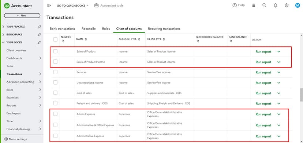This screenshot has height=143, width=303.
Task: Open the user profile avatar M
Action: pyautogui.click(x=298, y=5)
